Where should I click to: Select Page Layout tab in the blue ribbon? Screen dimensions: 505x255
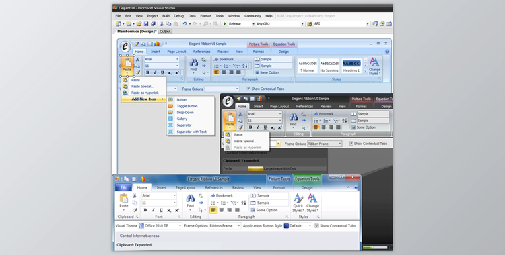click(176, 52)
